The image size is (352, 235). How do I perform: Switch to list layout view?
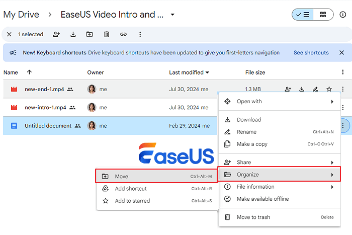tap(302, 15)
